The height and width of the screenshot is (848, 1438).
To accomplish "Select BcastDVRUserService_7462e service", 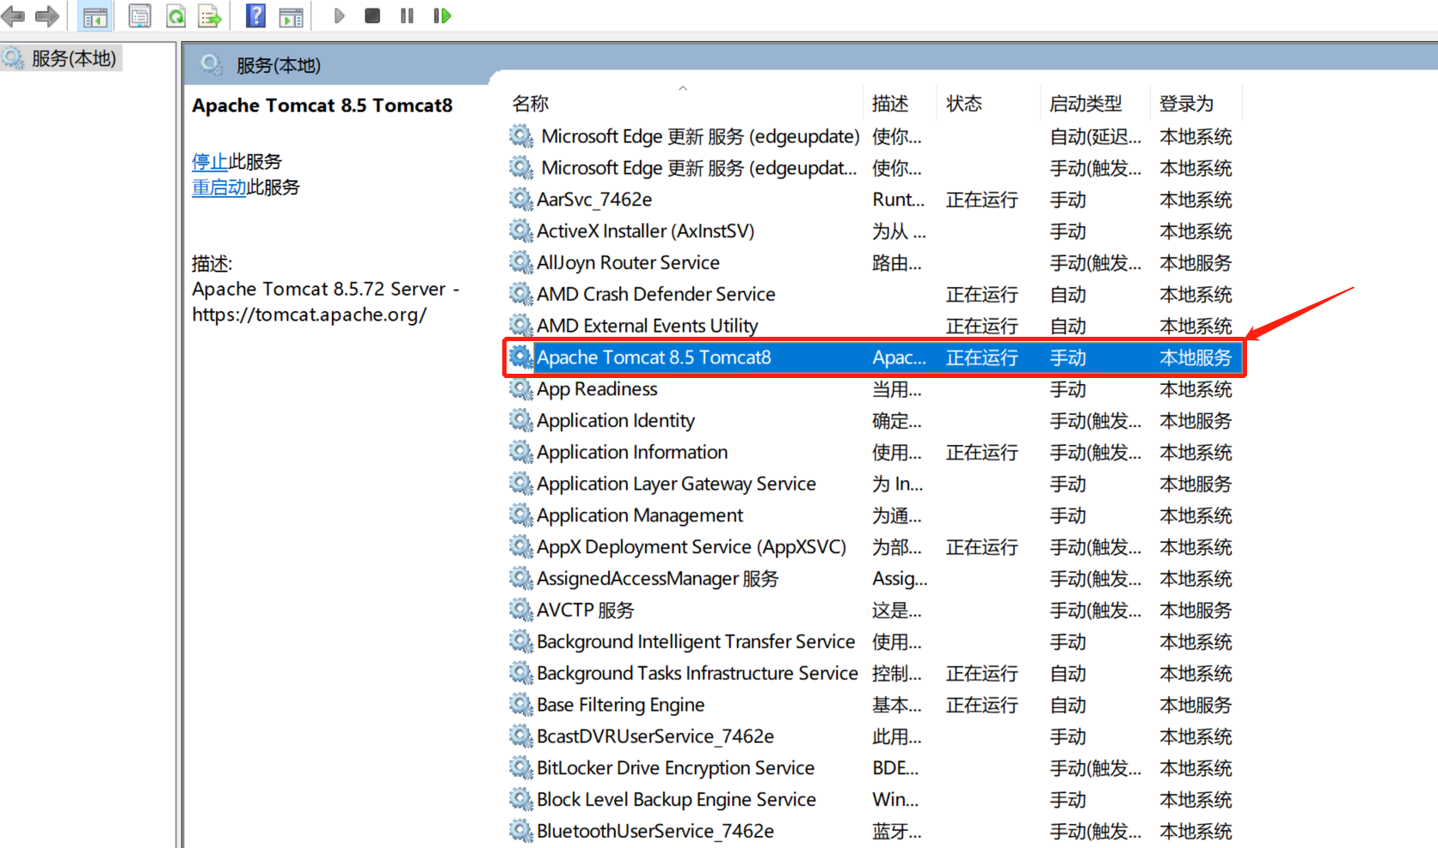I will point(655,736).
